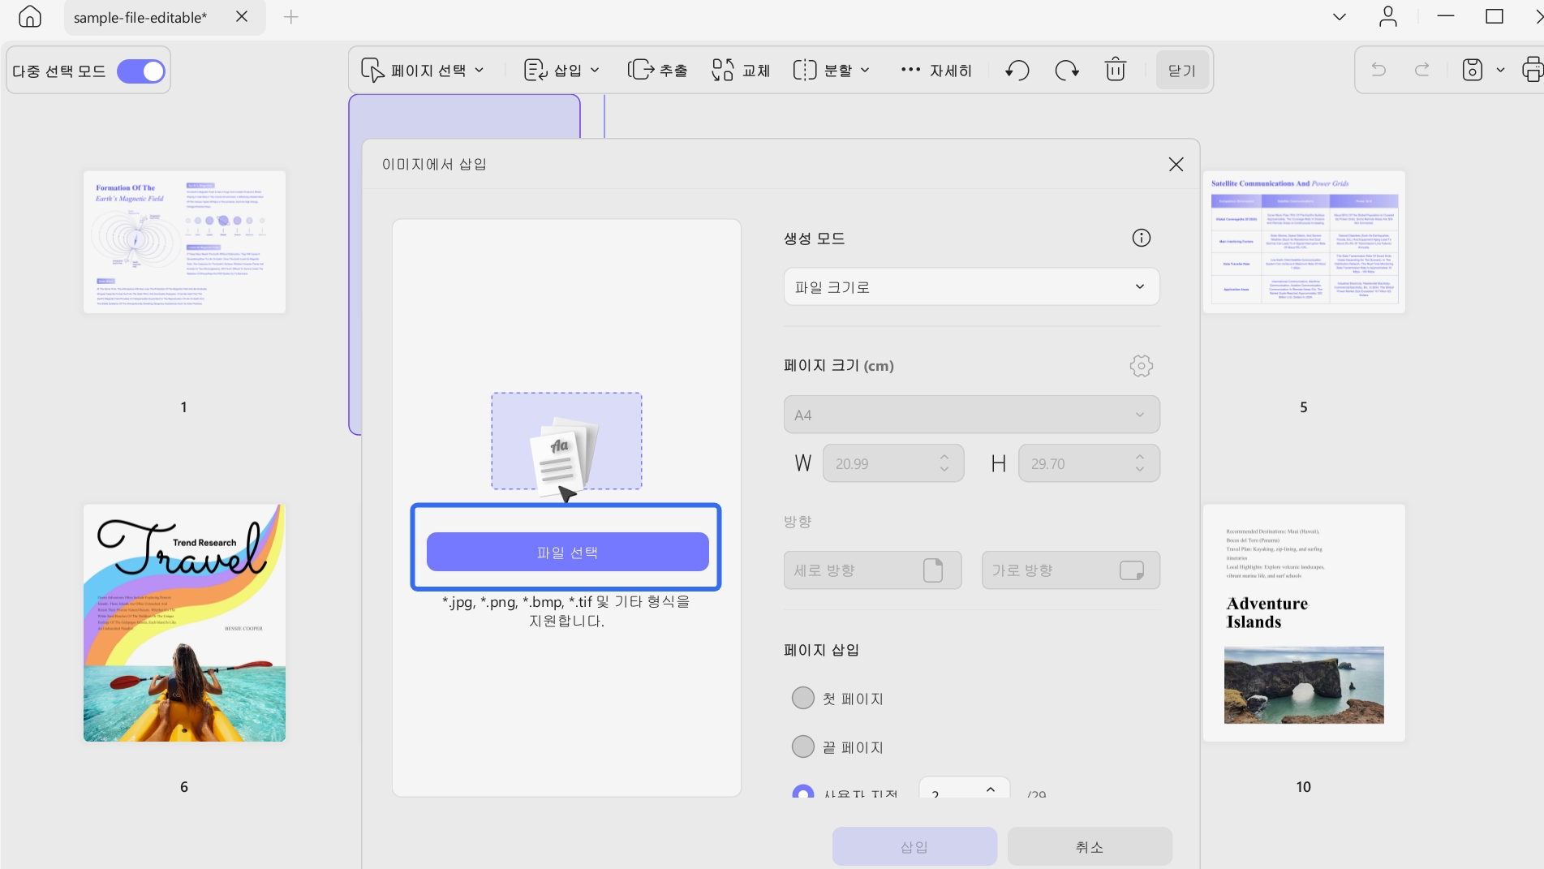The image size is (1544, 869).
Task: Open the A4 page size dropdown
Action: click(x=971, y=415)
